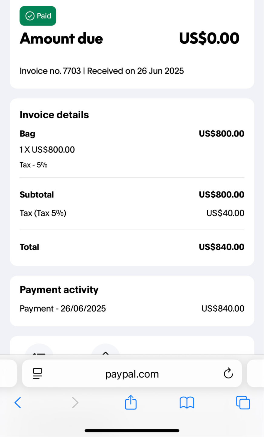This screenshot has width=264, height=437.
Task: Show all open tabs in Safari
Action: click(x=243, y=403)
